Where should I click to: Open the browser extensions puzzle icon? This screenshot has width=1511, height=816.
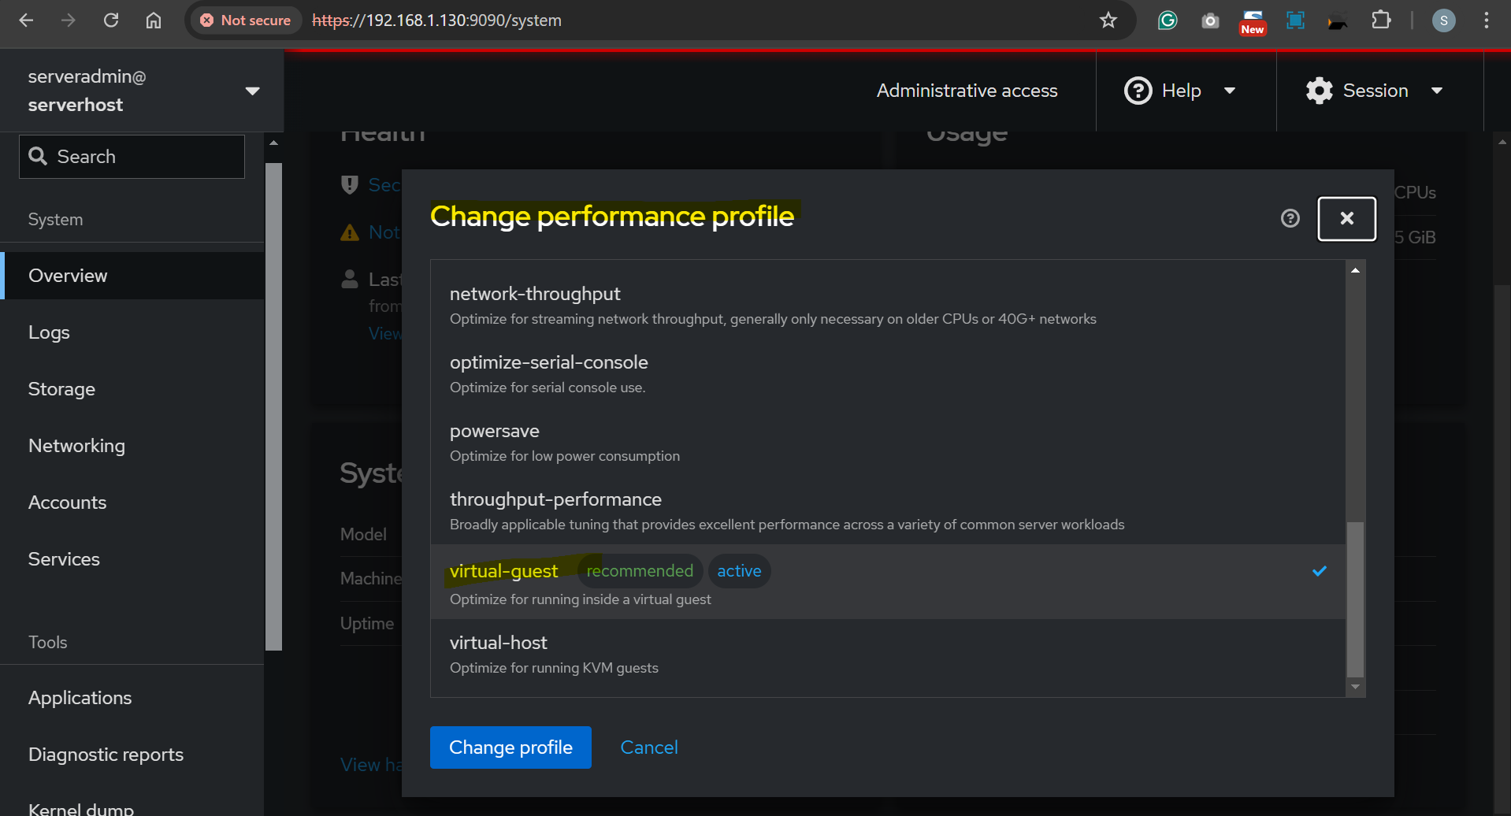(x=1381, y=20)
